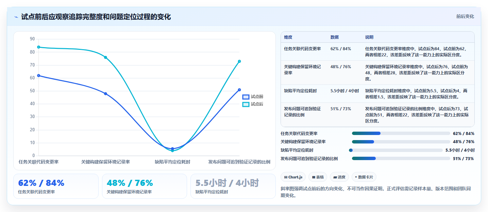Toggle the 试点前 legend item

253,97
